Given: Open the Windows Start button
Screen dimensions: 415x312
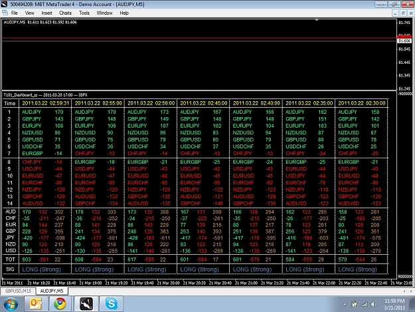Looking at the screenshot, I should tap(11, 304).
